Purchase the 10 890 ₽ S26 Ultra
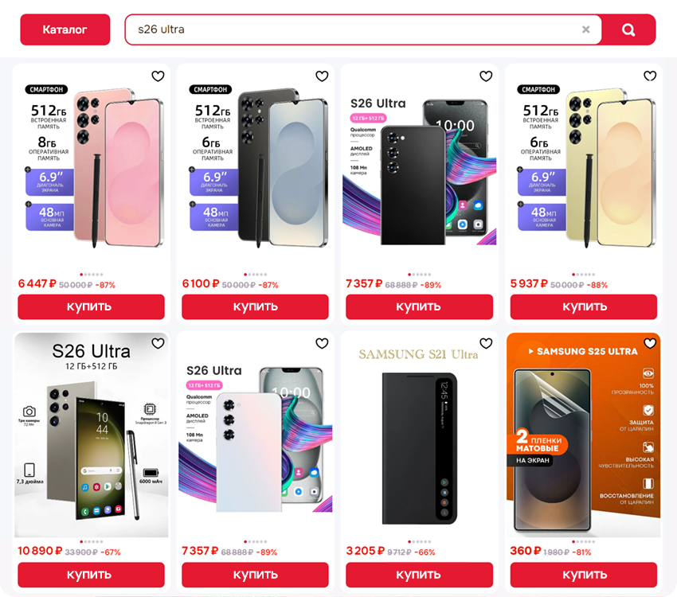Screen dimensions: 677x597 coord(91,575)
